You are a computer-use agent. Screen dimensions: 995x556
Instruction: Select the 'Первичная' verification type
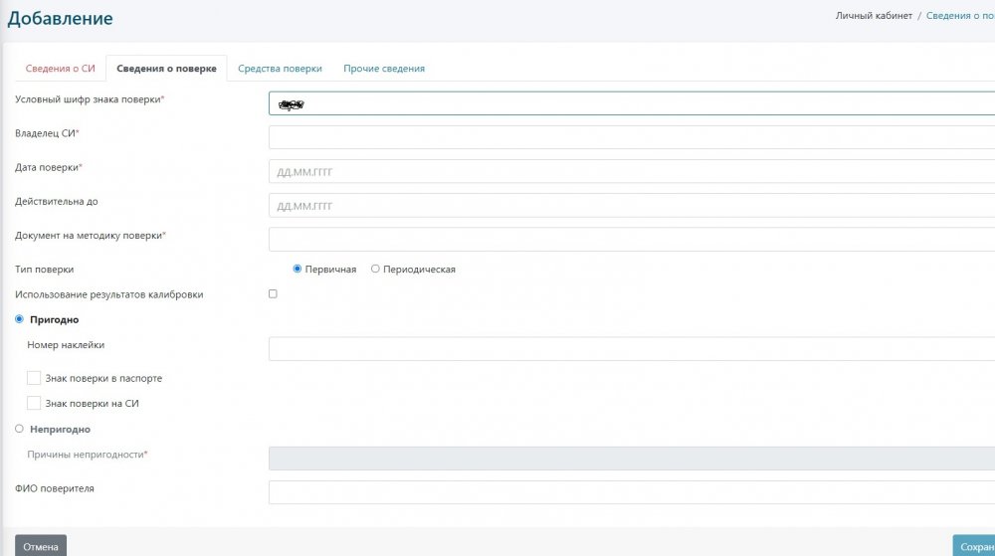pos(298,270)
